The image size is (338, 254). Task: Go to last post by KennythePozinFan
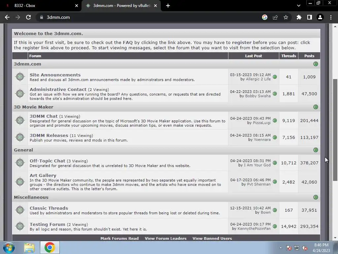tap(275, 226)
